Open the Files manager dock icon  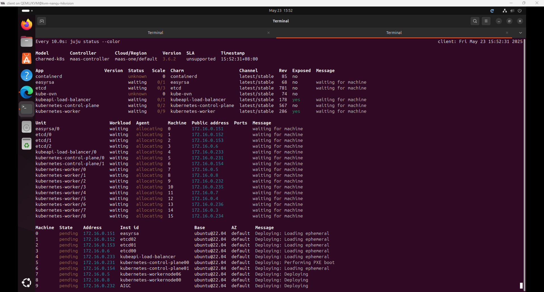(x=27, y=42)
